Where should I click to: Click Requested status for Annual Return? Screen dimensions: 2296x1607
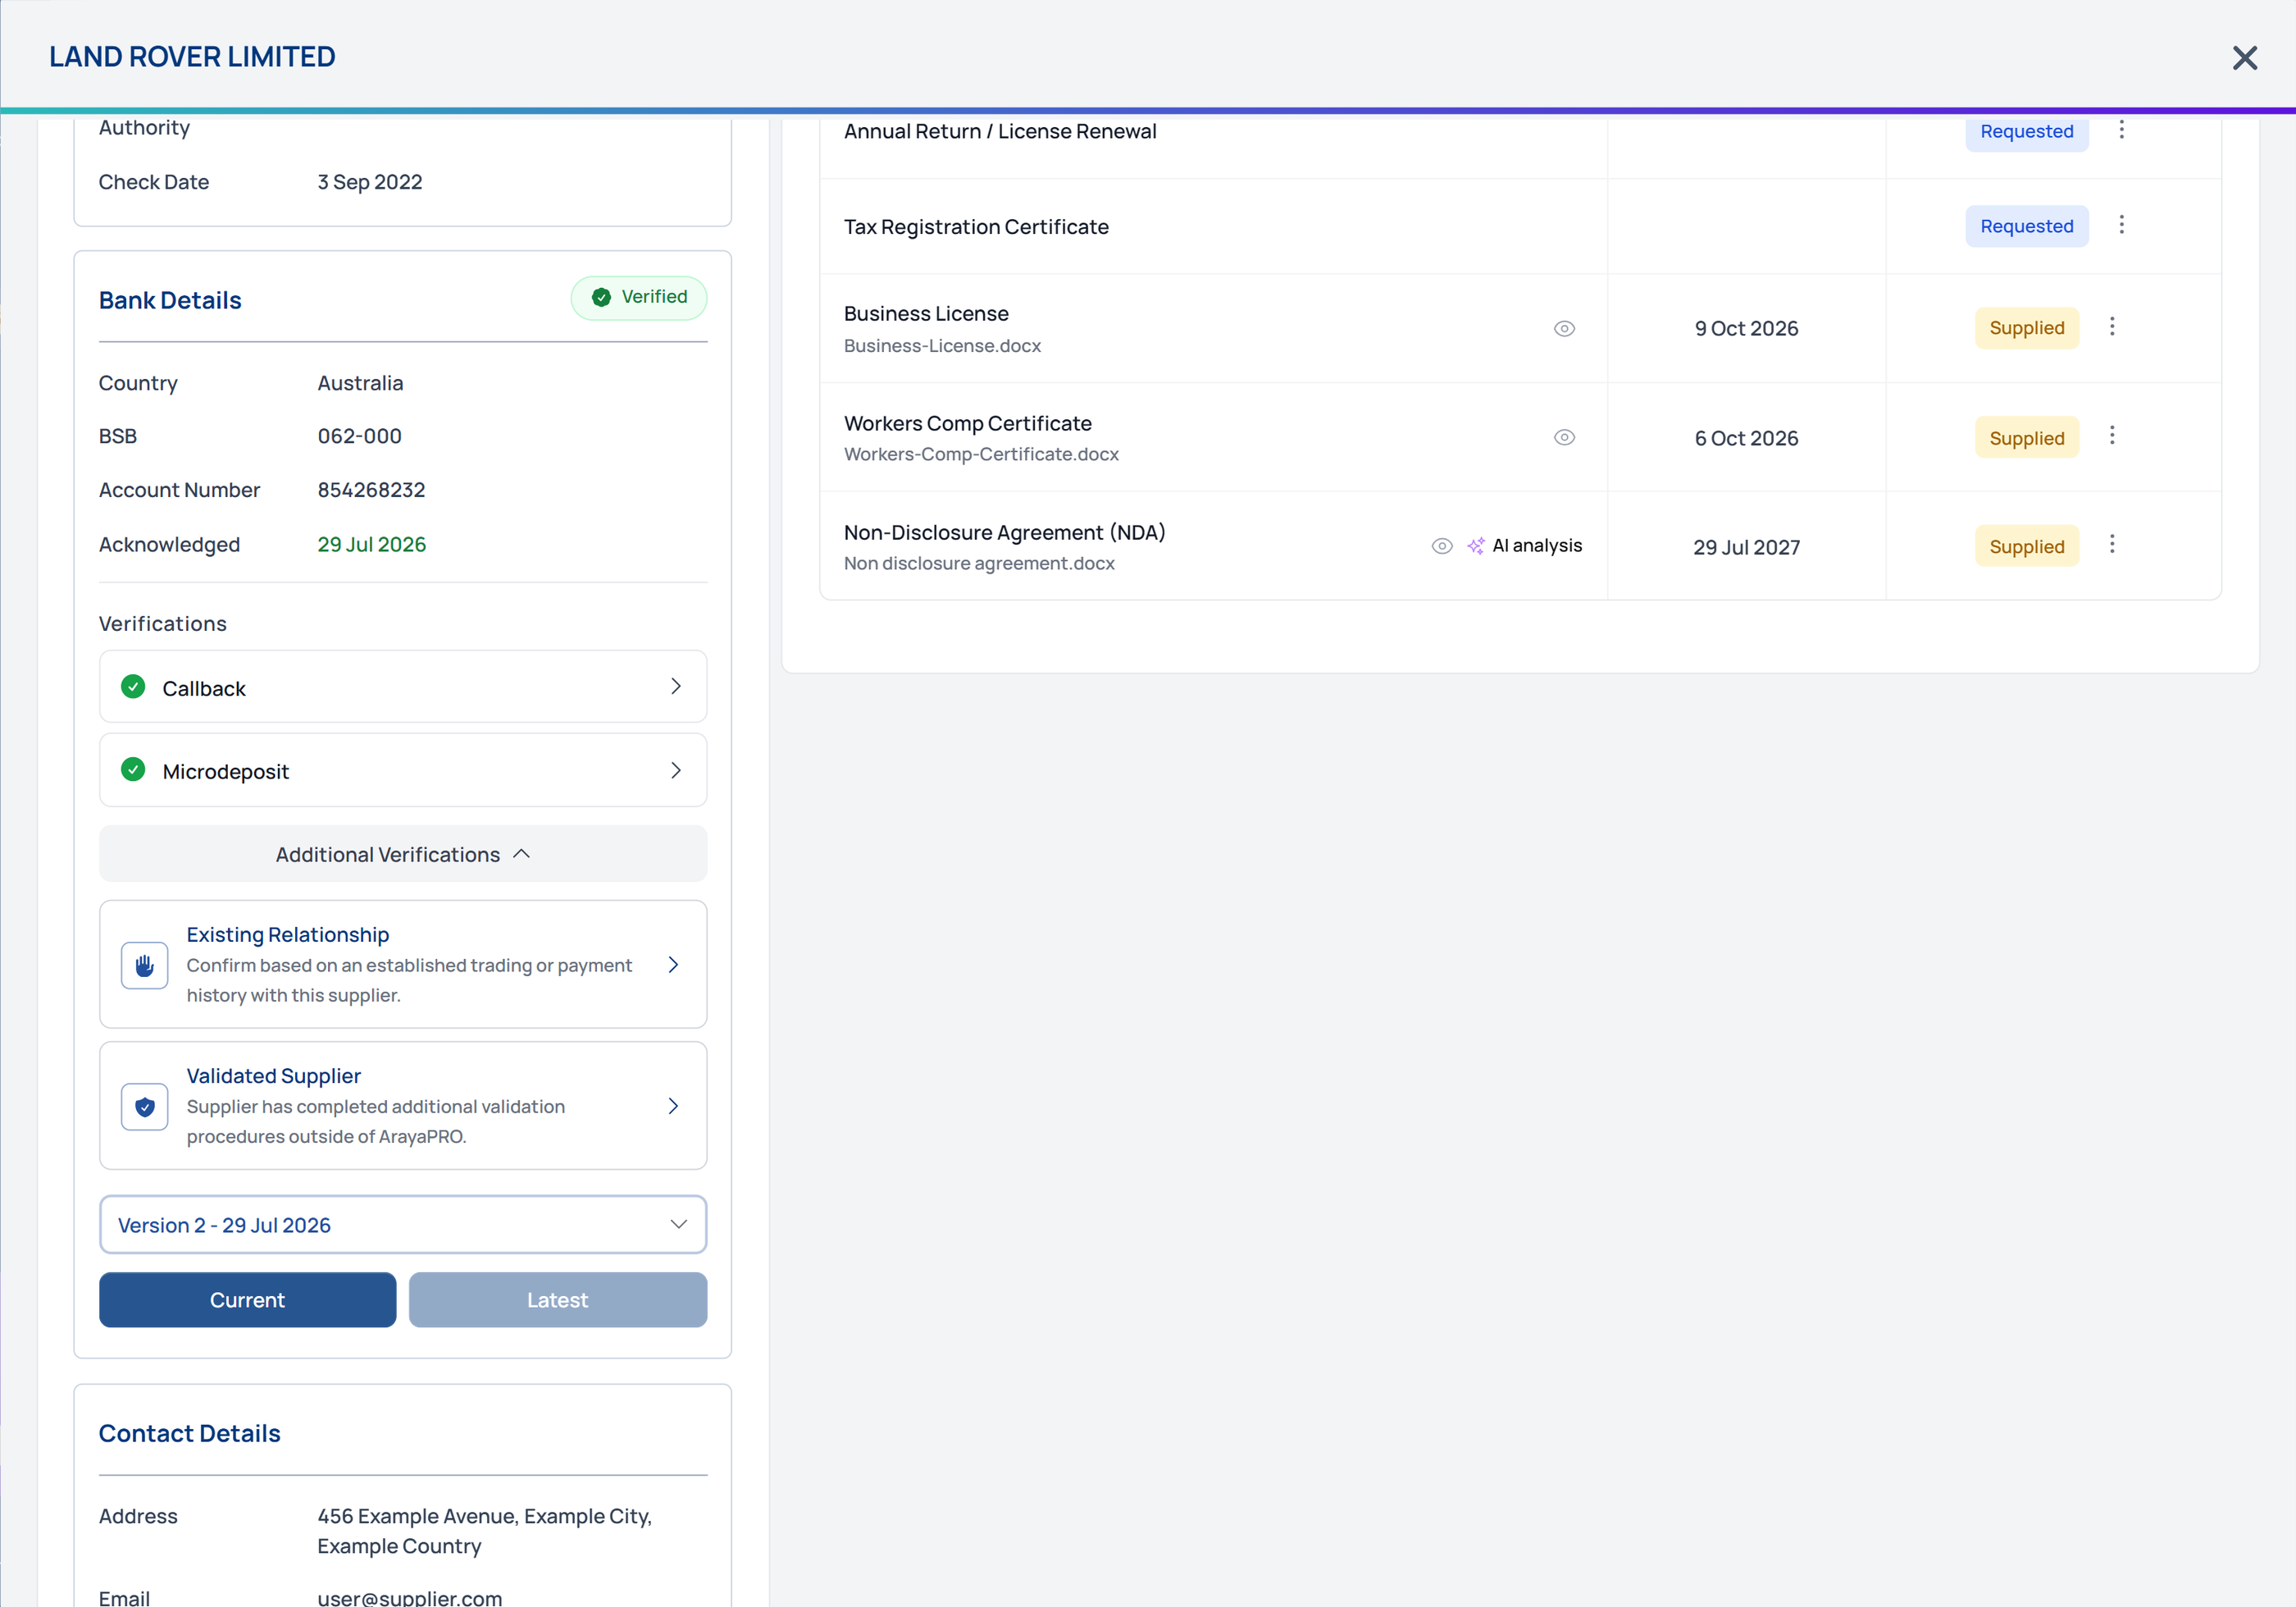point(2026,132)
